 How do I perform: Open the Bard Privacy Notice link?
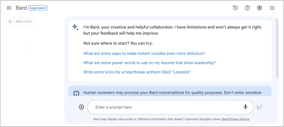tap(235, 119)
